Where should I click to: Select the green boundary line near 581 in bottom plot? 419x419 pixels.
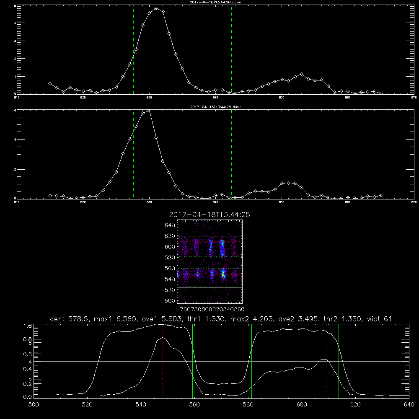point(251,362)
